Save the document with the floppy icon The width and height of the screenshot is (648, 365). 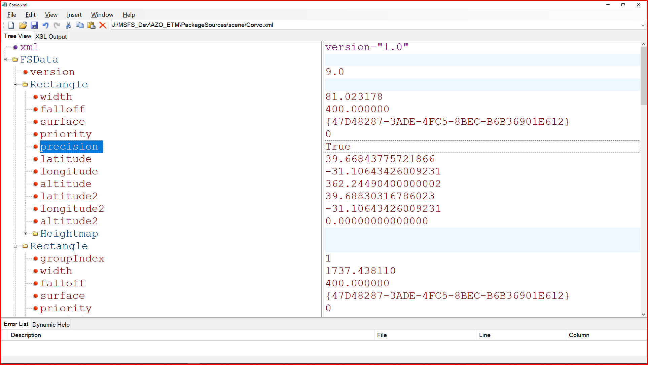[x=34, y=25]
